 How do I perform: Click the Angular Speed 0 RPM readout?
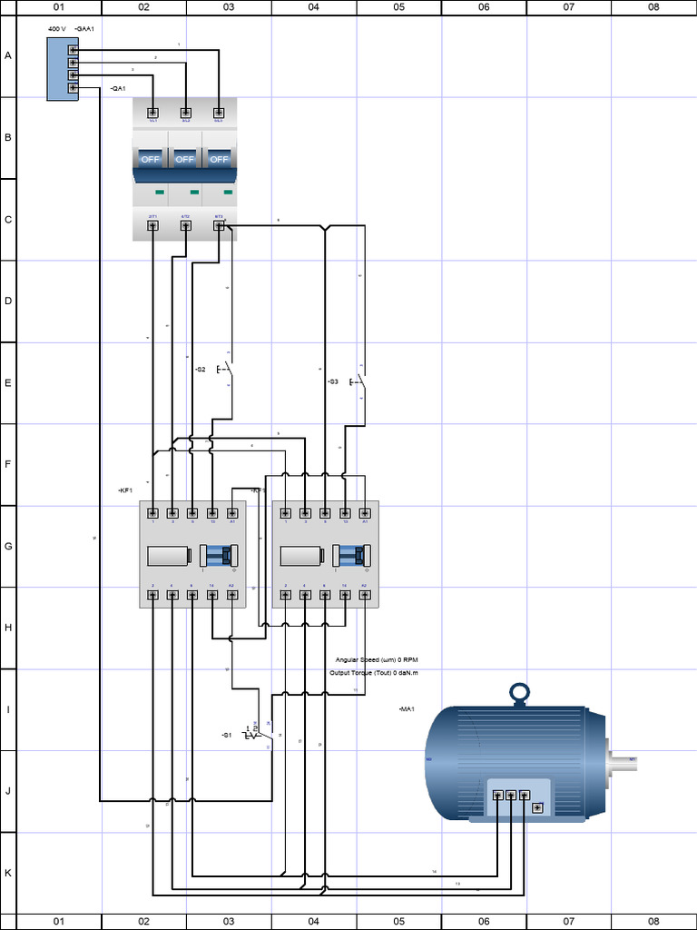coord(377,659)
